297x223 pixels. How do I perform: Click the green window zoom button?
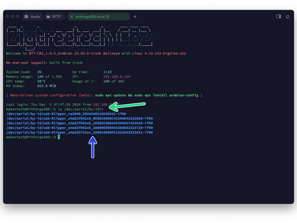(18, 16)
